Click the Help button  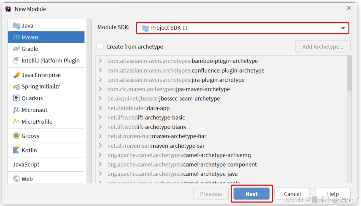333,194
